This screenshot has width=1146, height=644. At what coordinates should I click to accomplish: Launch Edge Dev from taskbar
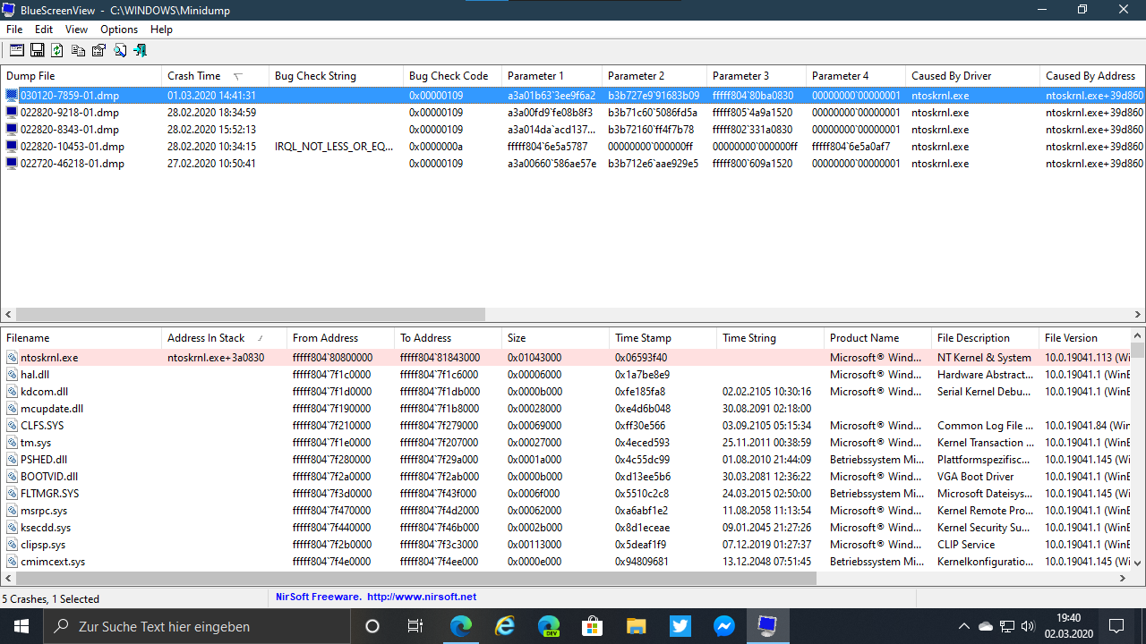[549, 626]
